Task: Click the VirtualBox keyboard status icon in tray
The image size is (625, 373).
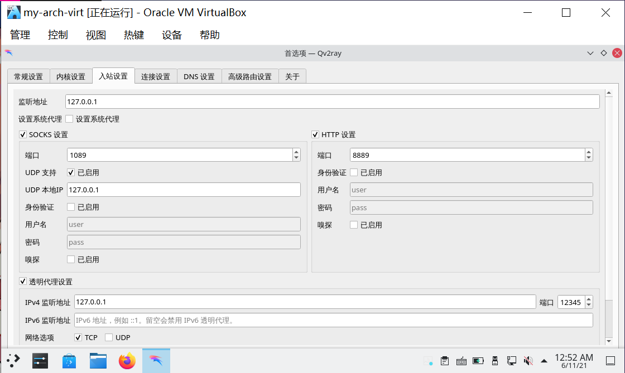Action: click(x=461, y=361)
